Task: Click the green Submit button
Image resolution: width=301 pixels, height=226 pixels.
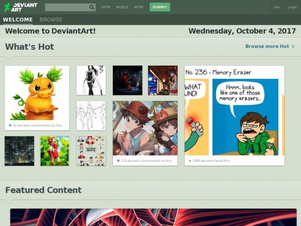Action: tap(160, 7)
